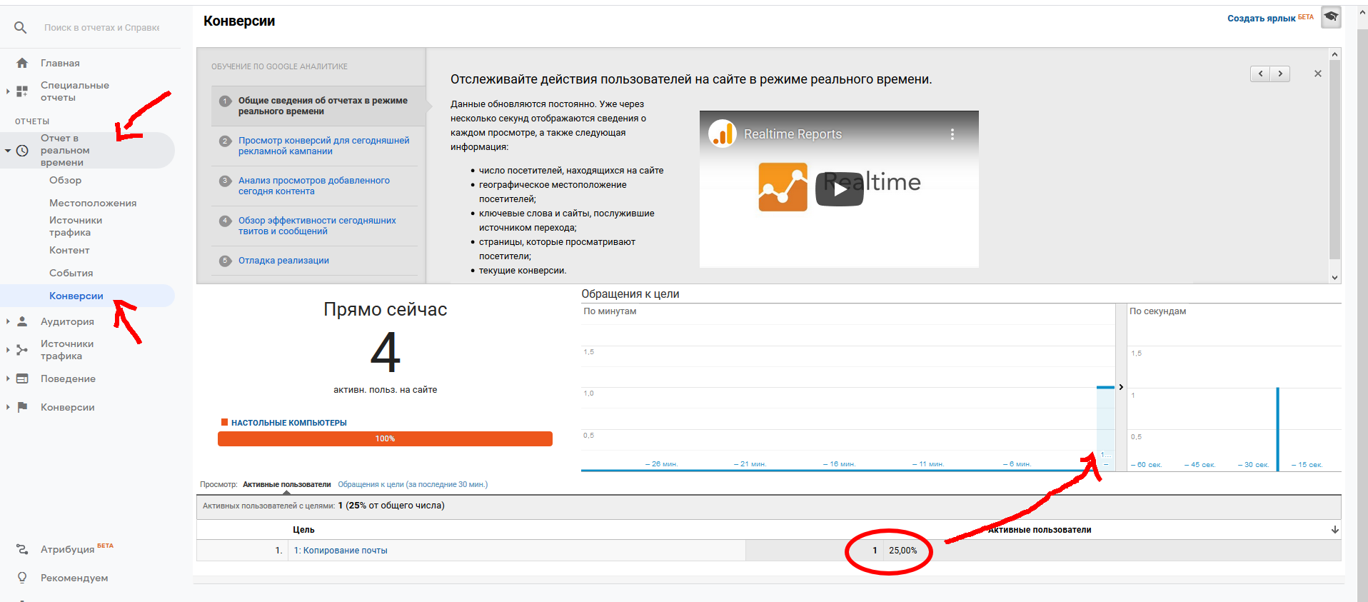
Task: Click the Поведение behavior icon
Action: click(x=22, y=378)
